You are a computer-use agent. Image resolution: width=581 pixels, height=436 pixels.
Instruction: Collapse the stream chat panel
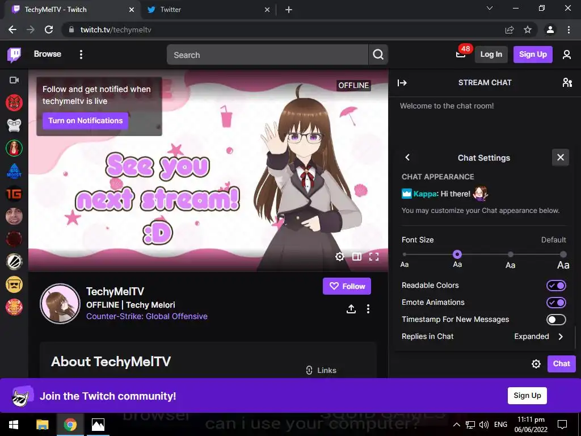point(402,83)
